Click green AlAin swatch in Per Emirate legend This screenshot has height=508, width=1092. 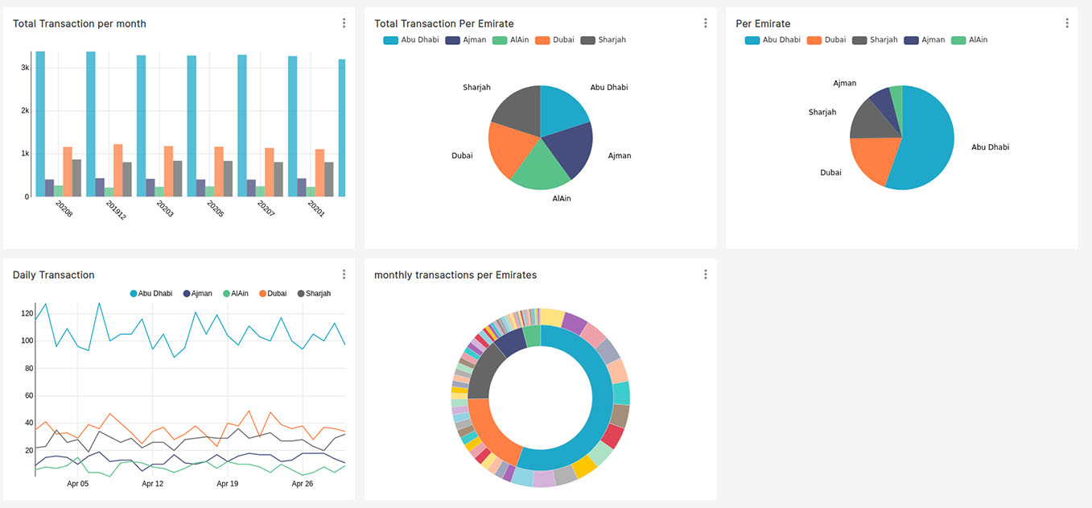958,39
